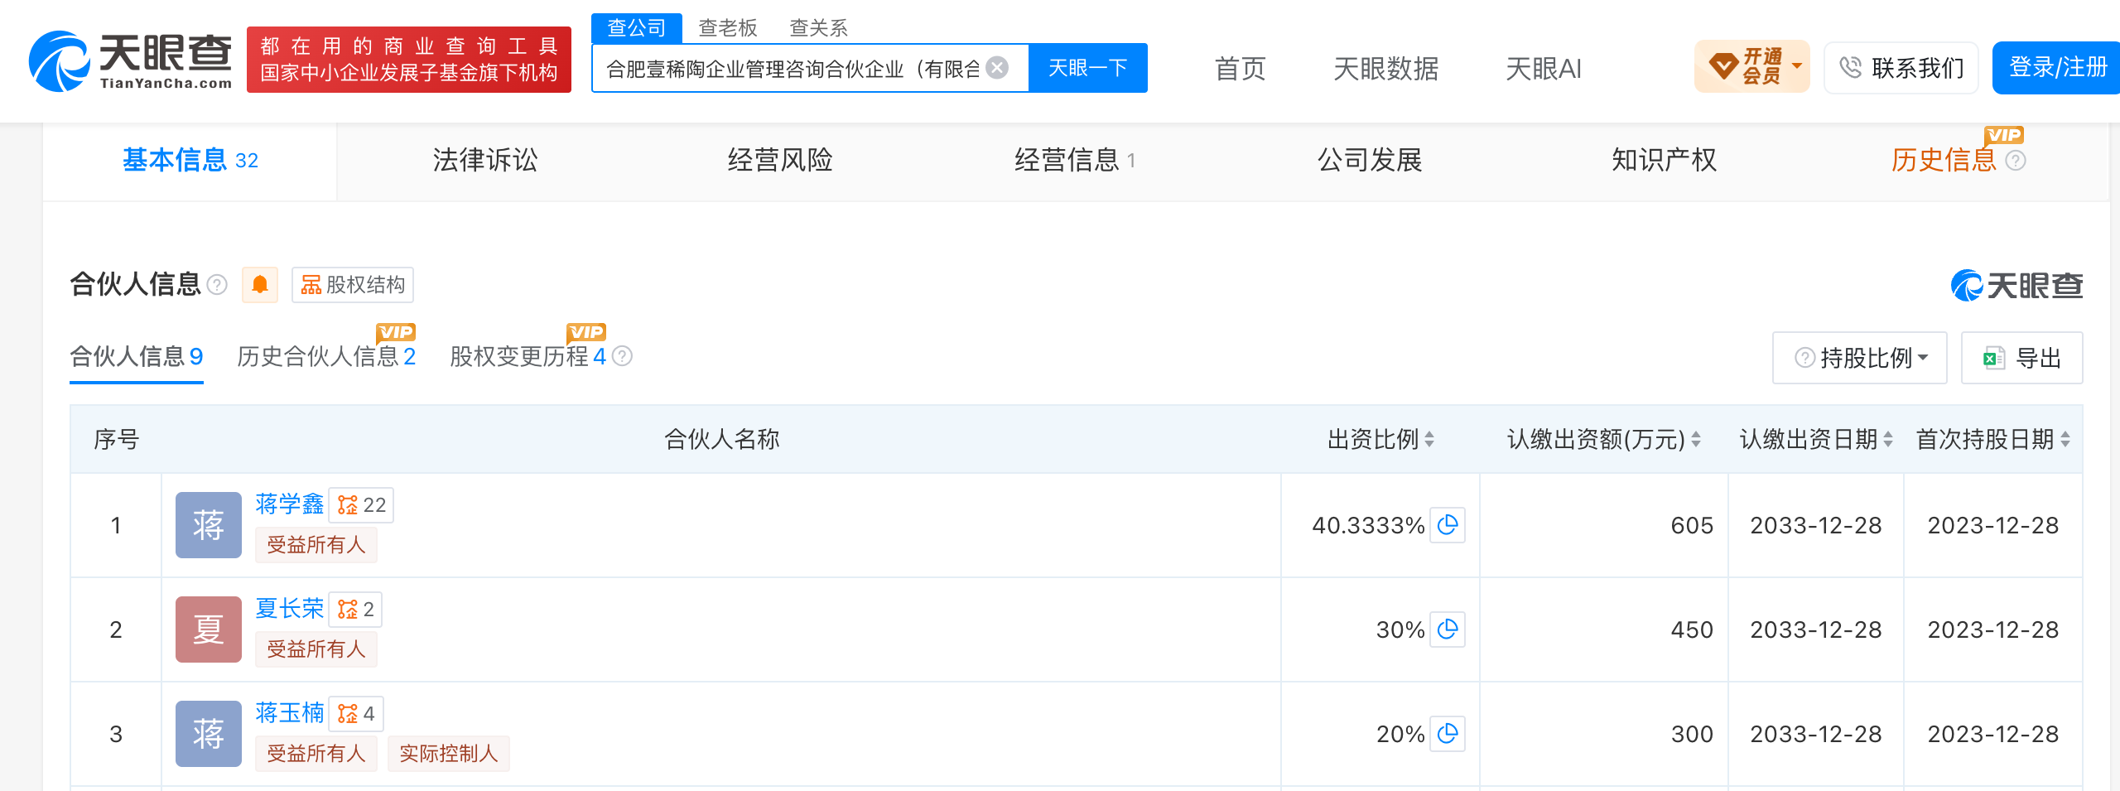
Task: Open the 历史合伙人信息 sub-tab
Action: (x=326, y=356)
